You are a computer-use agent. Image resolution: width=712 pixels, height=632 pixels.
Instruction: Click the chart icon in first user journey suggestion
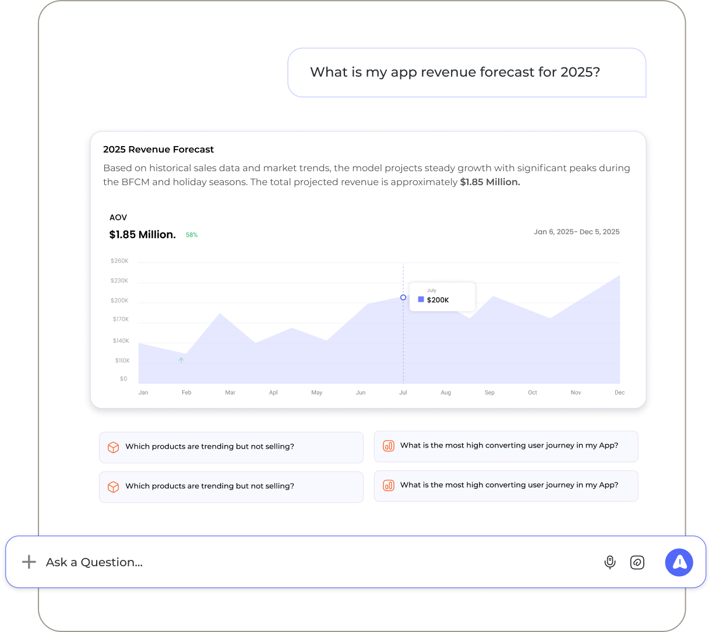[388, 446]
